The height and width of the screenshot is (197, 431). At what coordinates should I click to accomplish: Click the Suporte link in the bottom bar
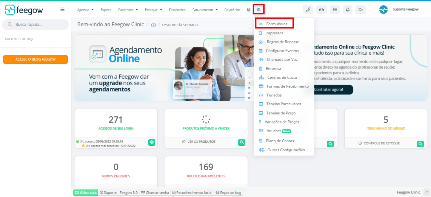pyautogui.click(x=108, y=192)
